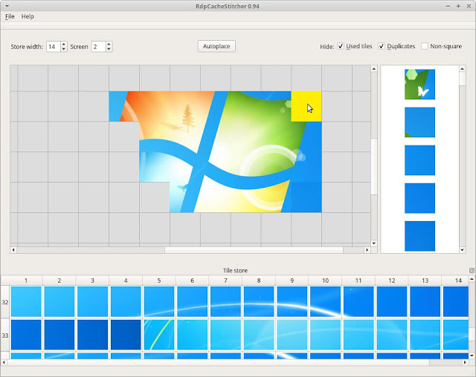Screen dimensions: 476x377
Task: Toggle the Used tiles hide checkbox
Action: (x=341, y=46)
